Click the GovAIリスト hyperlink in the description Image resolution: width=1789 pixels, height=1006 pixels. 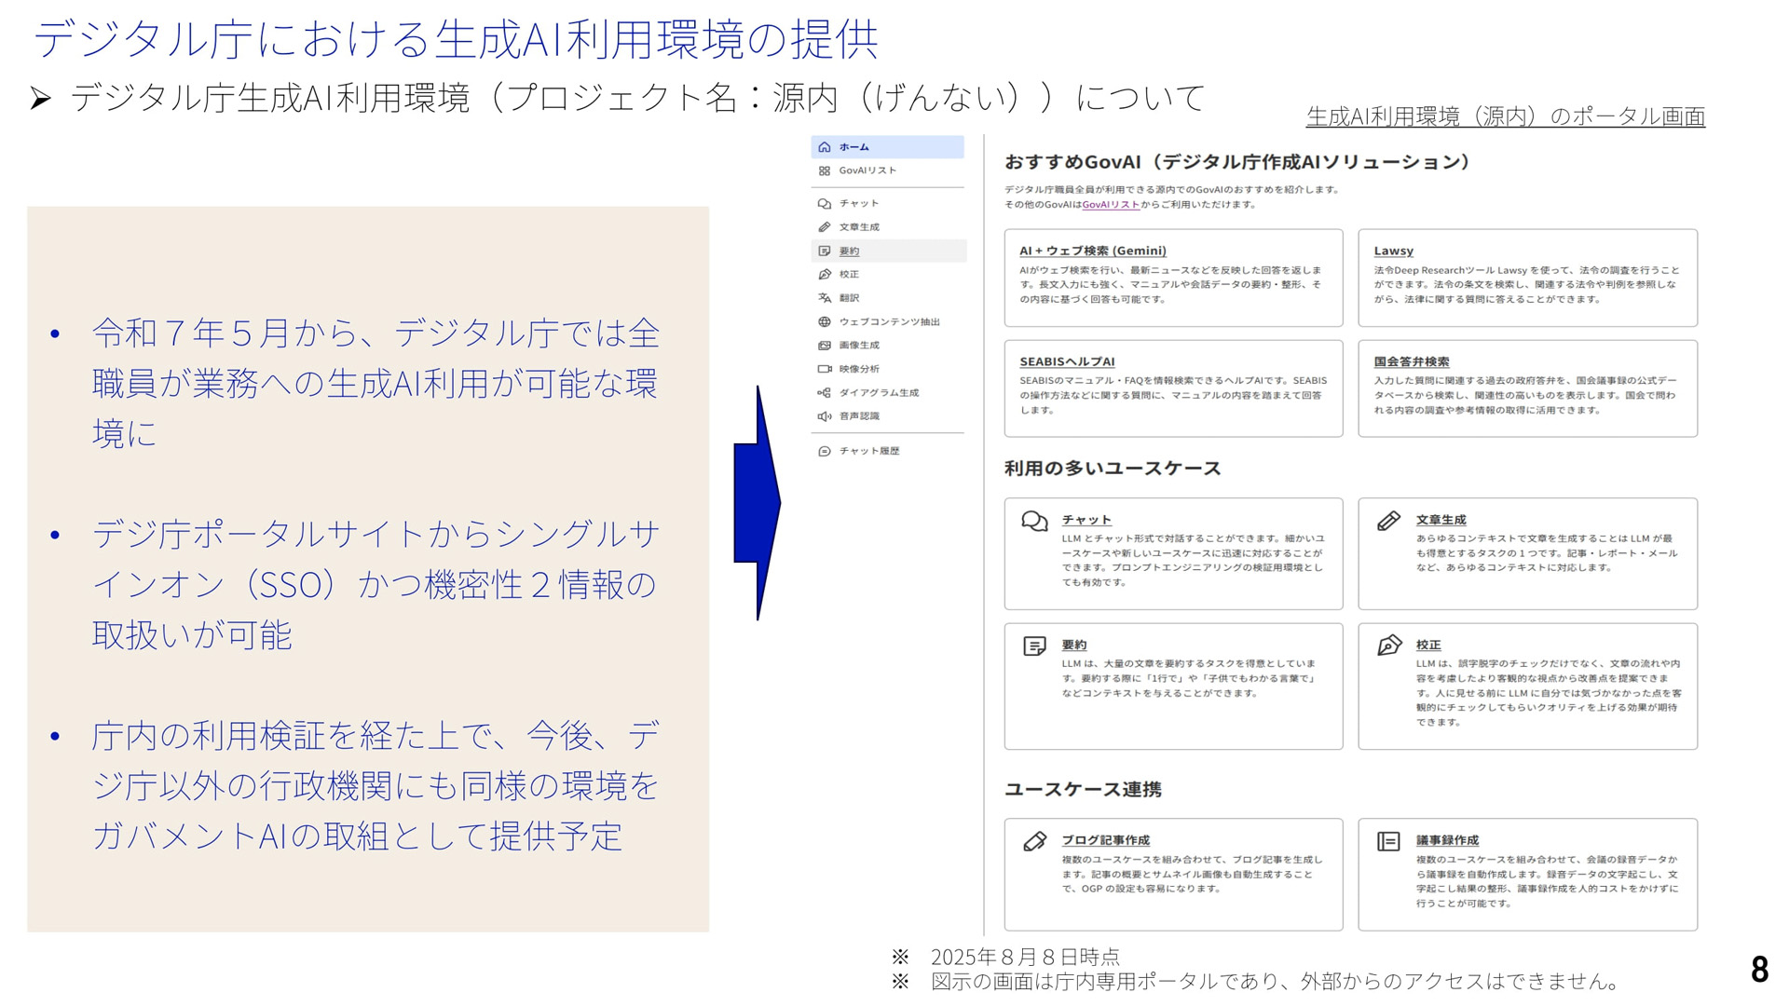1111,205
